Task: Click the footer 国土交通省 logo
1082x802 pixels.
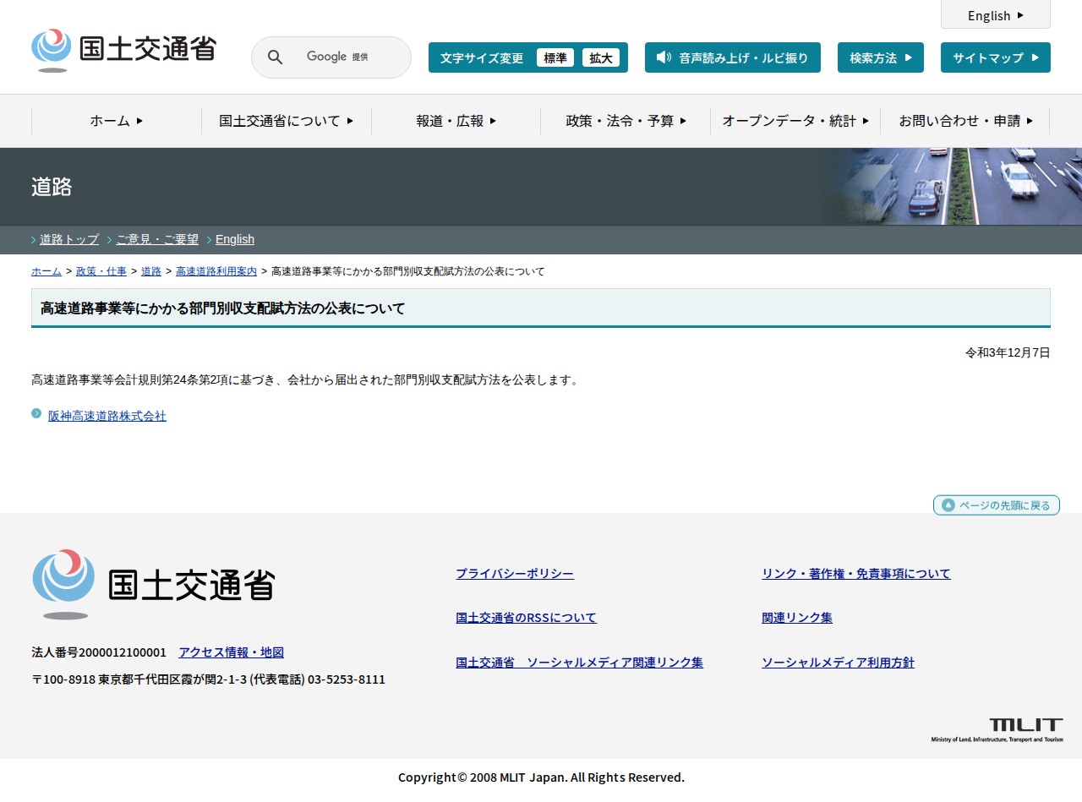Action: [153, 584]
